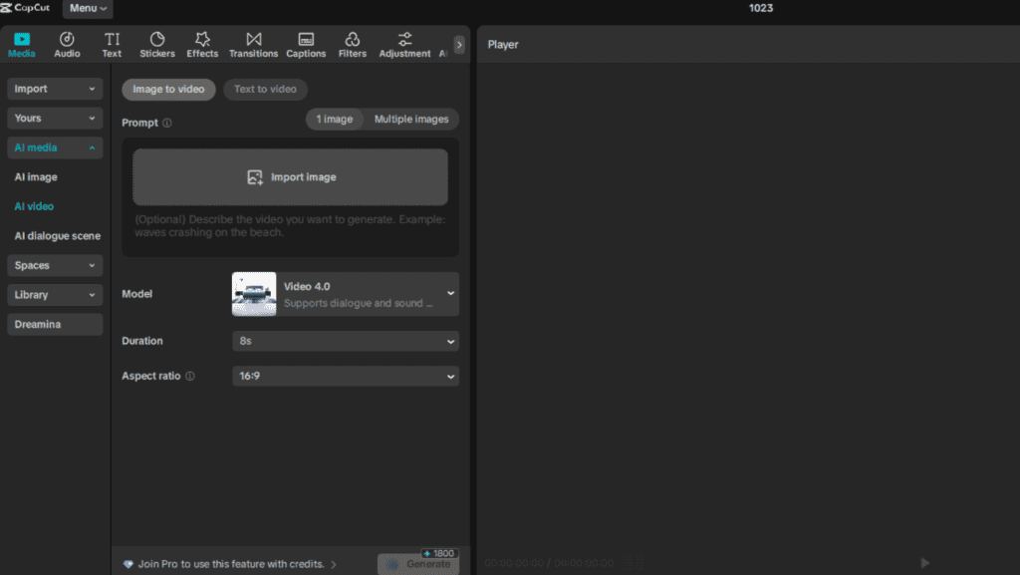Expand the Library section
Screen dimensions: 1020x575
(55, 295)
